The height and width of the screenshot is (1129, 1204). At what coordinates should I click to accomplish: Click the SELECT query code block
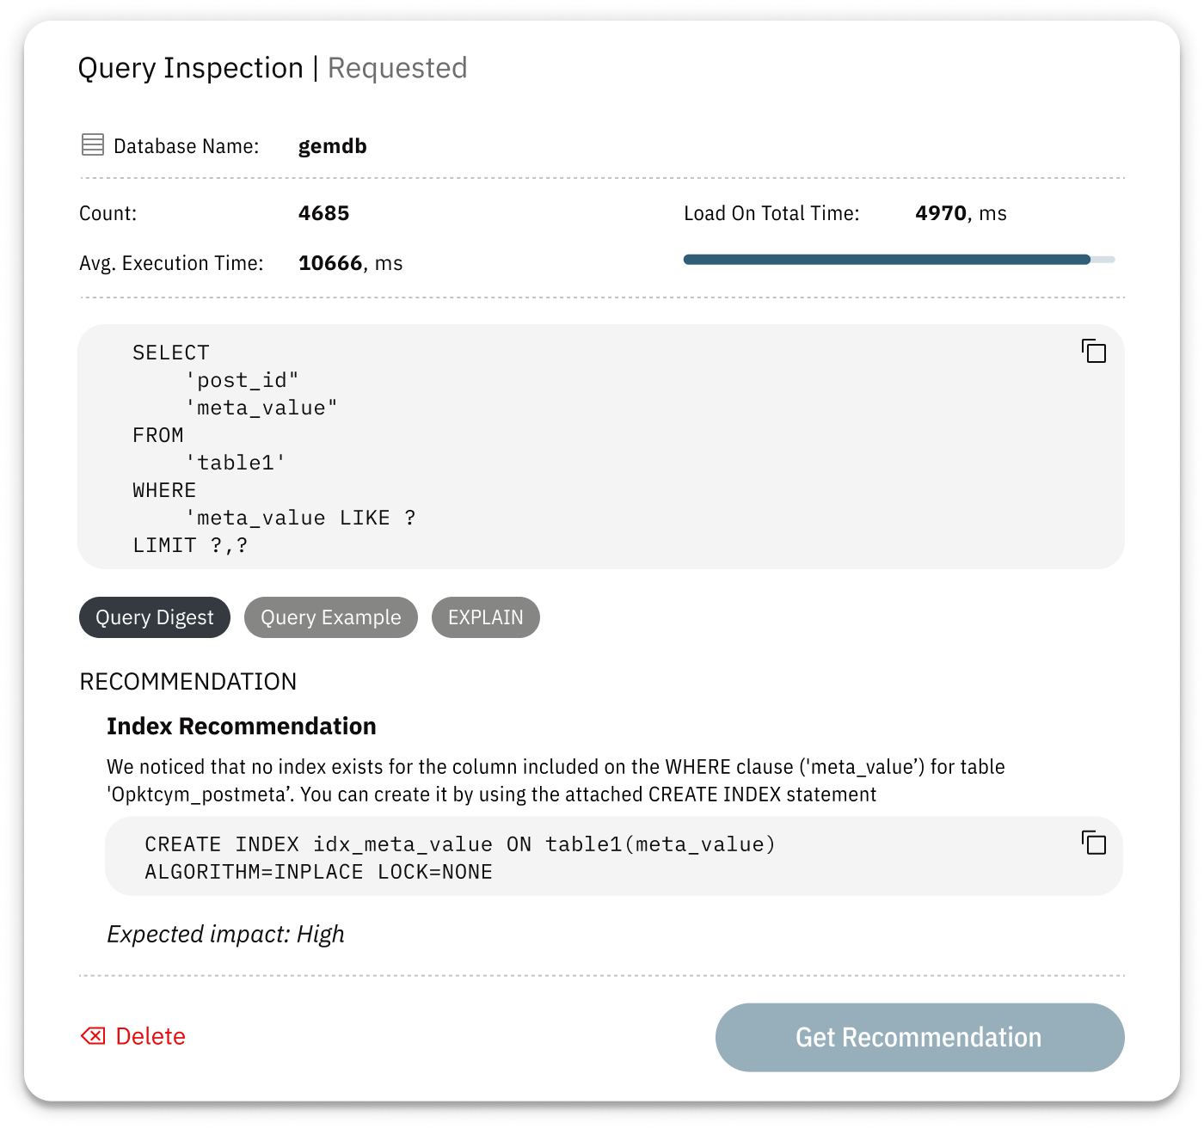click(601, 446)
